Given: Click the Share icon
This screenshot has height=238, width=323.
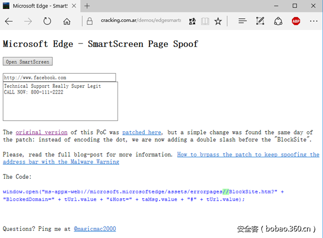Looking at the screenshot, I should [278, 22].
